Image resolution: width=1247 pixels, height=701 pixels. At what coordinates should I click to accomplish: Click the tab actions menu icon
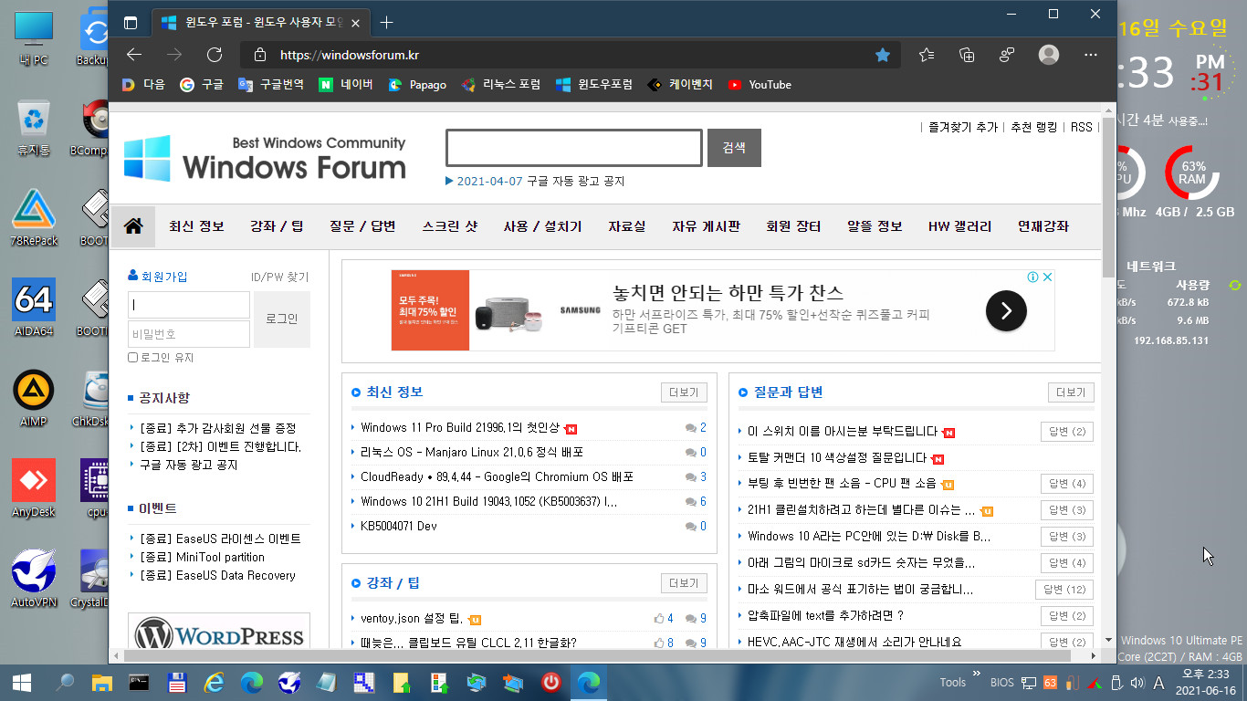pos(131,23)
